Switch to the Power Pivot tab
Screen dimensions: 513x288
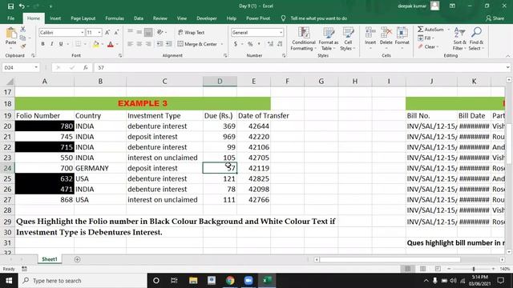(258, 18)
